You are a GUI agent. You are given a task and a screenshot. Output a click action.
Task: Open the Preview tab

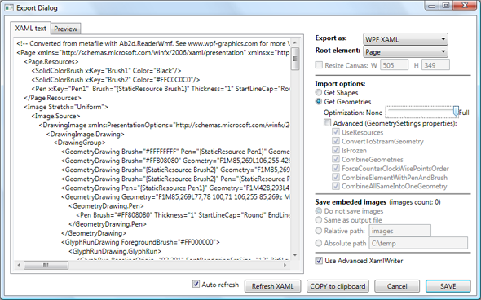point(66,29)
